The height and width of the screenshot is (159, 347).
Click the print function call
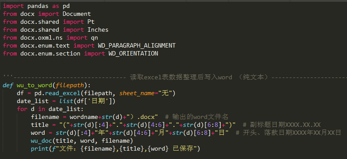coord(40,148)
